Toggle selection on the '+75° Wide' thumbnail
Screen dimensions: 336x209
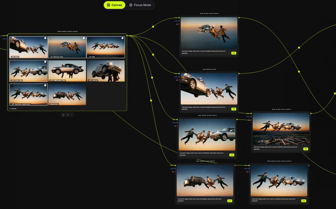click(122, 38)
